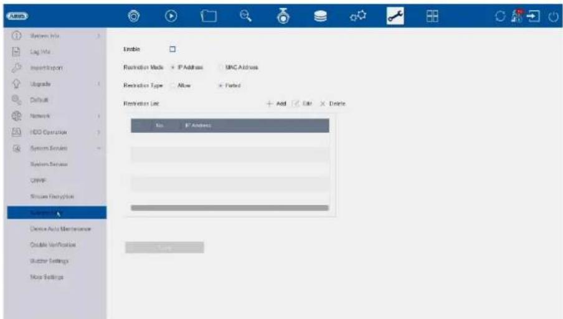Click the HDD Operation sidebar icon
Image resolution: width=563 pixels, height=319 pixels.
pyautogui.click(x=17, y=132)
